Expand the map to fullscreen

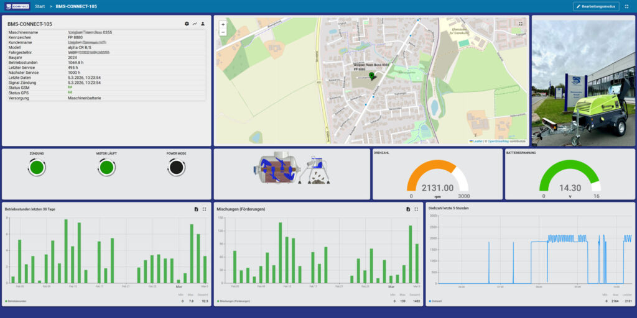coord(521,24)
